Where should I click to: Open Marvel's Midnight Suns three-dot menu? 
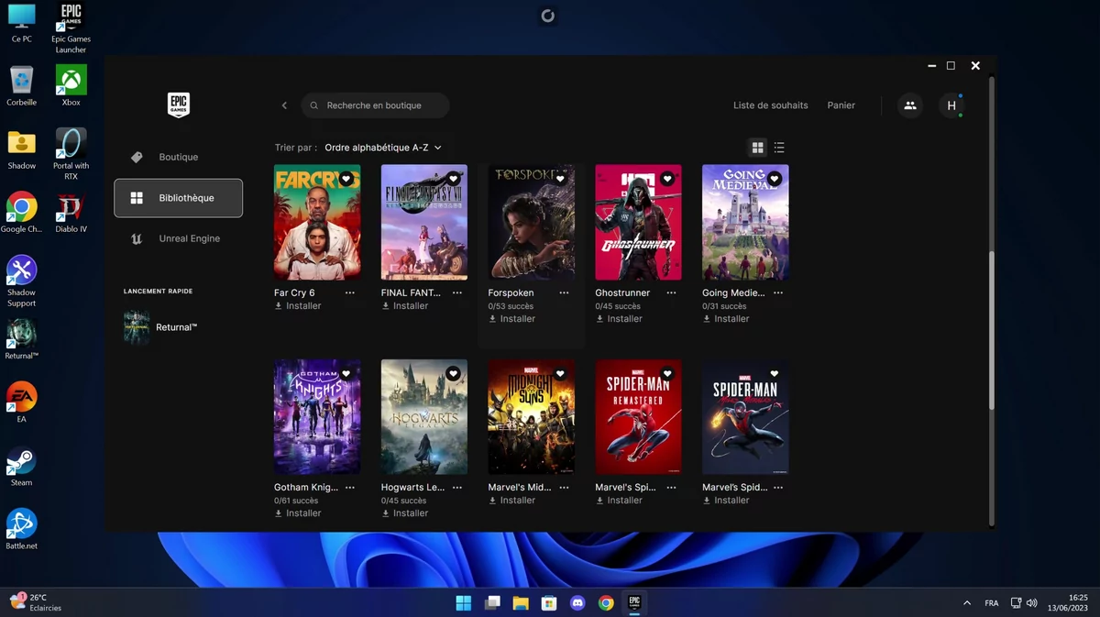[564, 488]
